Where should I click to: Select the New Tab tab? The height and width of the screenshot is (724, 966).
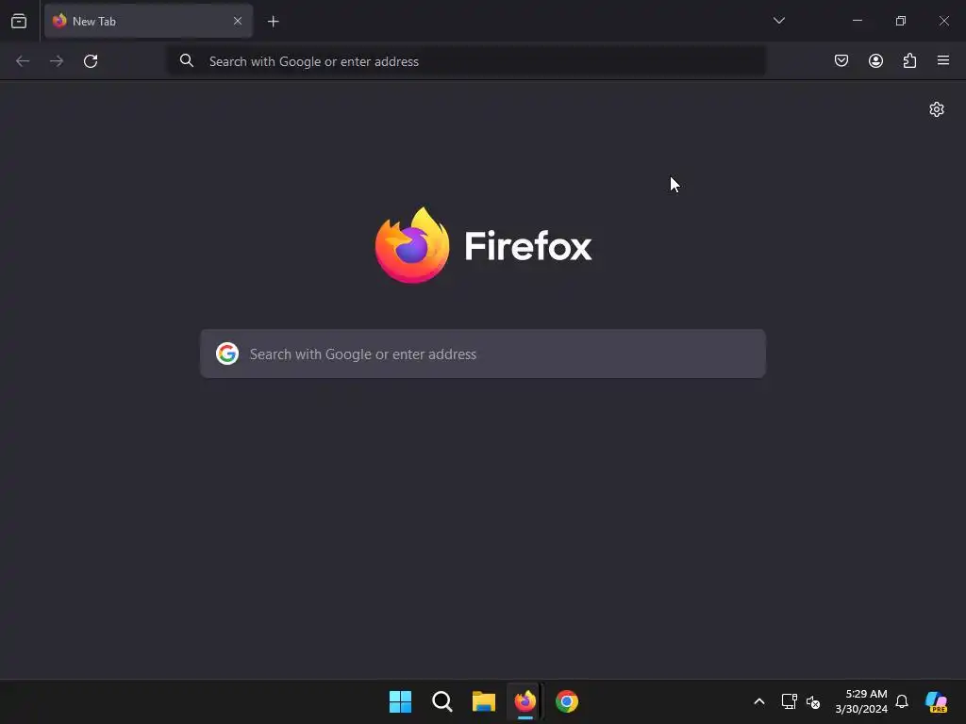(148, 21)
